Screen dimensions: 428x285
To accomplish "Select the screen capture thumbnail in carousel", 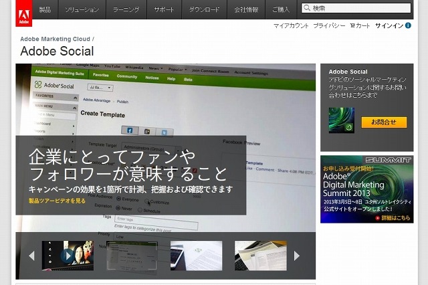I will click(132, 256).
